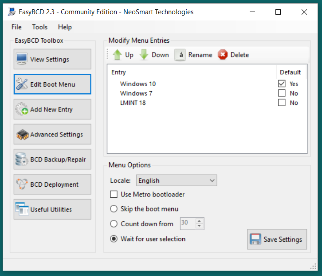Delete the selected boot entry
The height and width of the screenshot is (276, 322).
point(233,55)
